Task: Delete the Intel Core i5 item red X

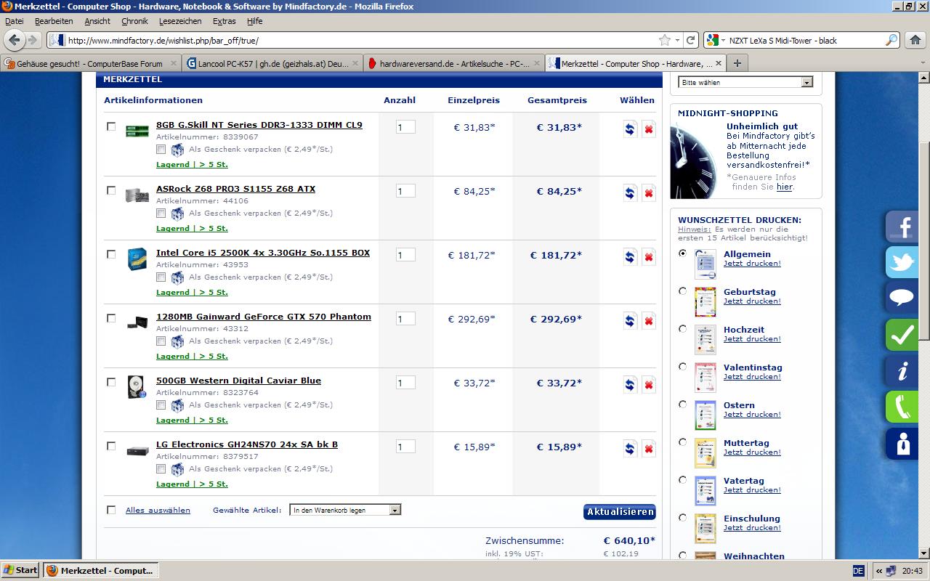Action: click(x=649, y=257)
